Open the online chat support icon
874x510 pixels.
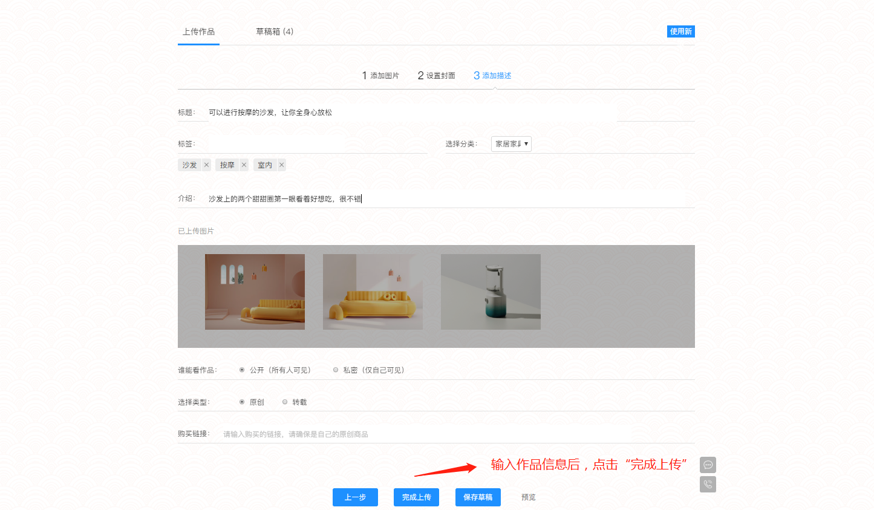click(707, 465)
